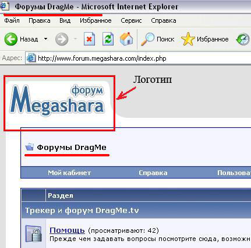Click the Раздел column header
This screenshot has height=248, width=251.
pyautogui.click(x=61, y=195)
